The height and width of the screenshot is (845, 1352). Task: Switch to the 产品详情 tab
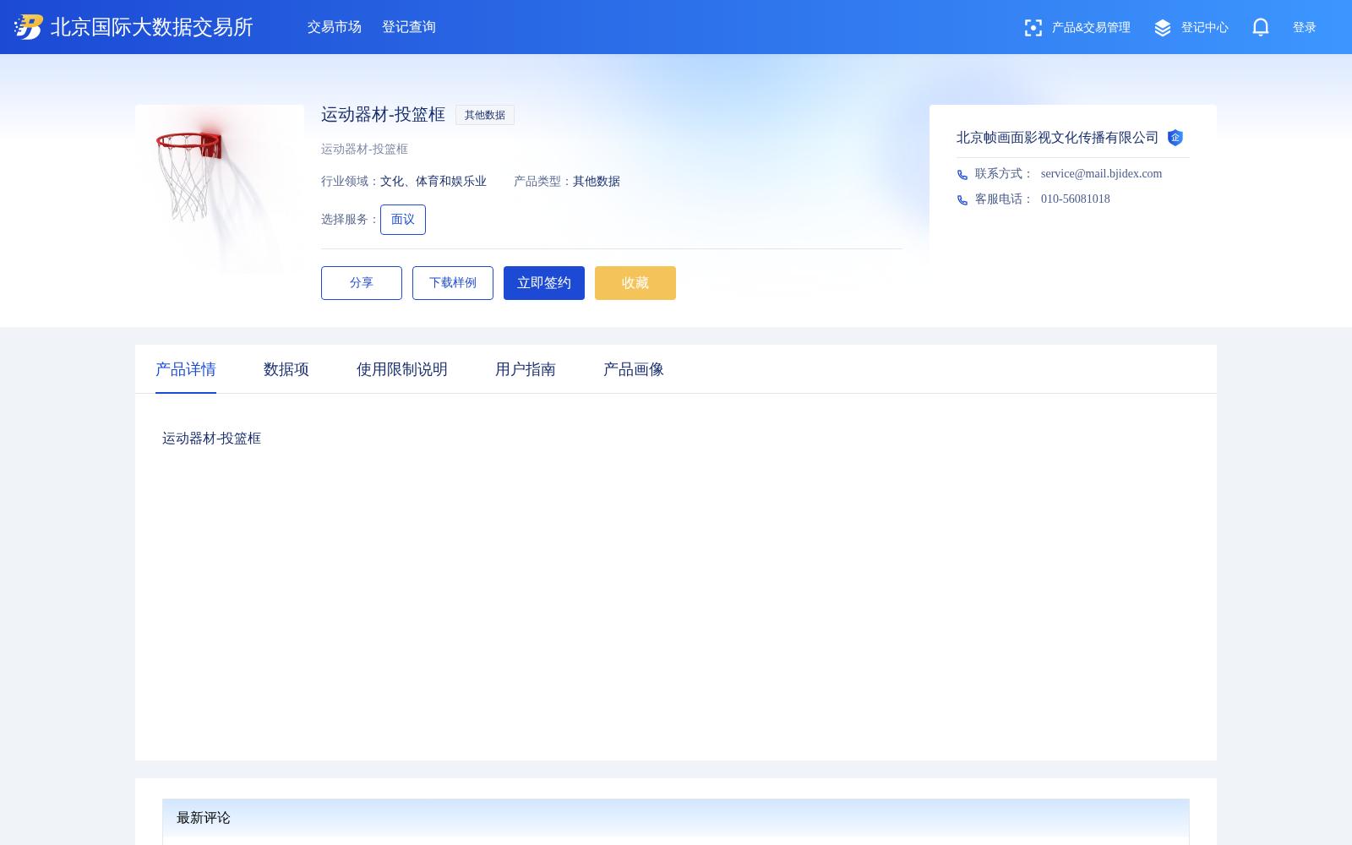(186, 369)
